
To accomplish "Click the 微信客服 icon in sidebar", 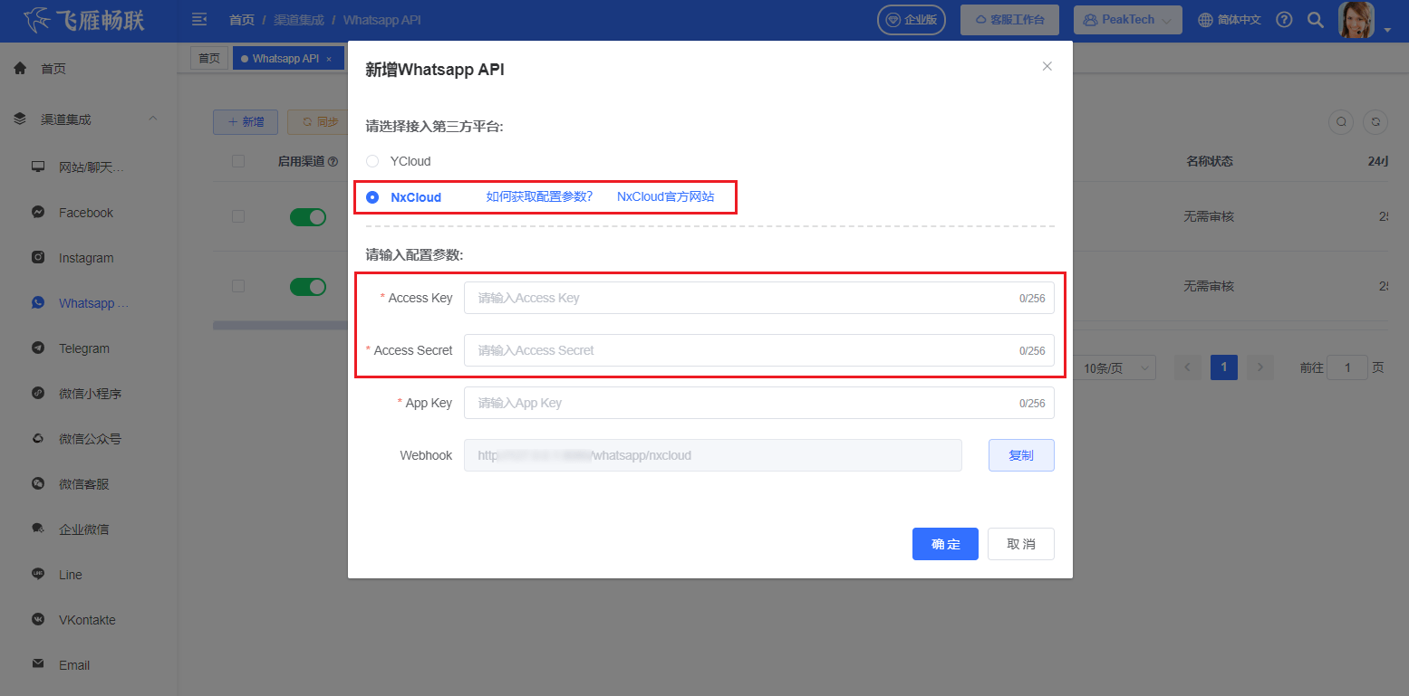I will point(38,484).
